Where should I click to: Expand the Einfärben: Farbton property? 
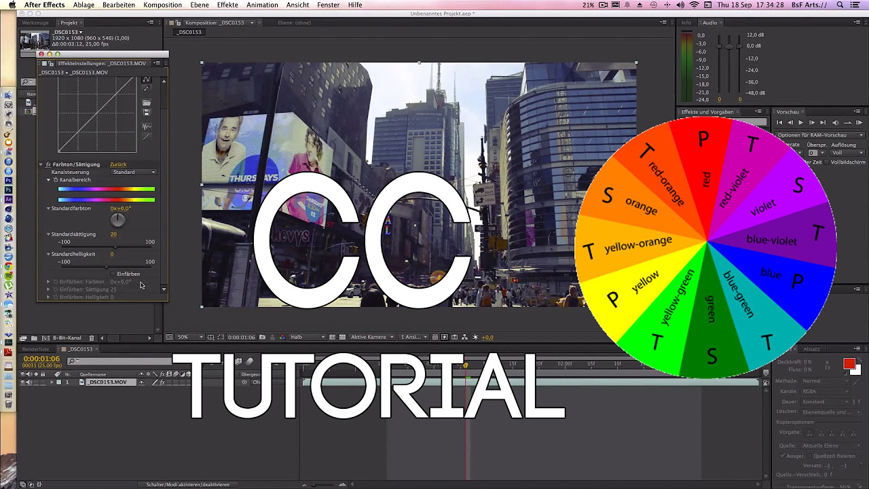click(x=48, y=281)
